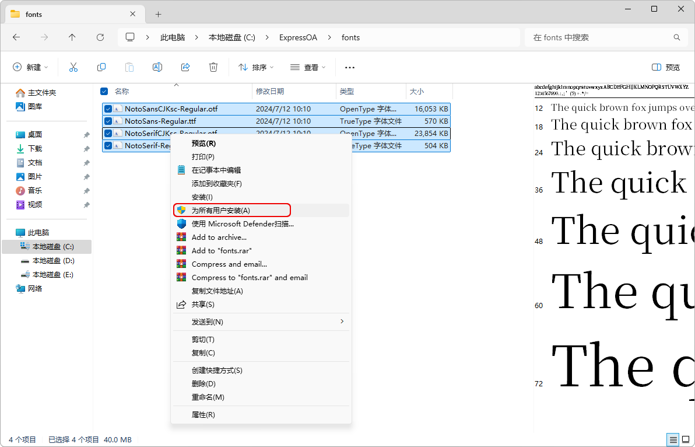Click the Delete trash icon in toolbar

pyautogui.click(x=213, y=67)
